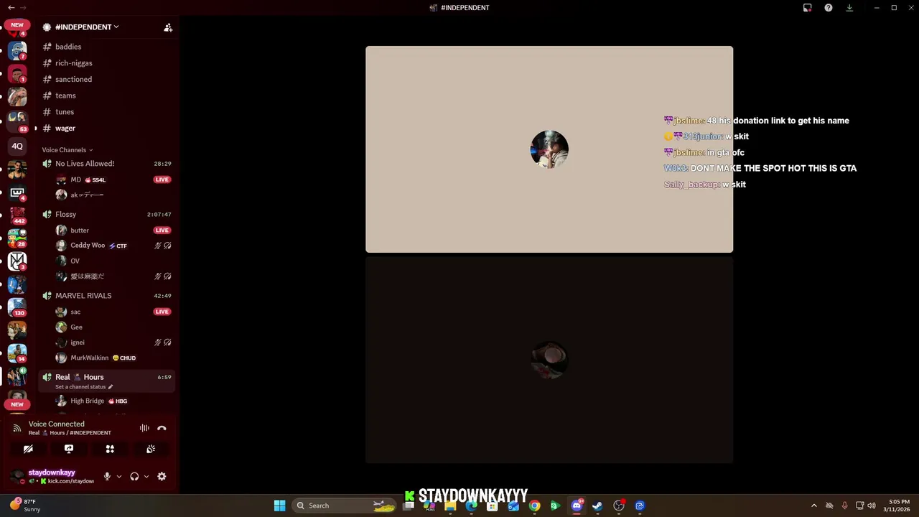Open the staydownkayy user profile panel
Image resolution: width=919 pixels, height=517 pixels.
point(52,477)
